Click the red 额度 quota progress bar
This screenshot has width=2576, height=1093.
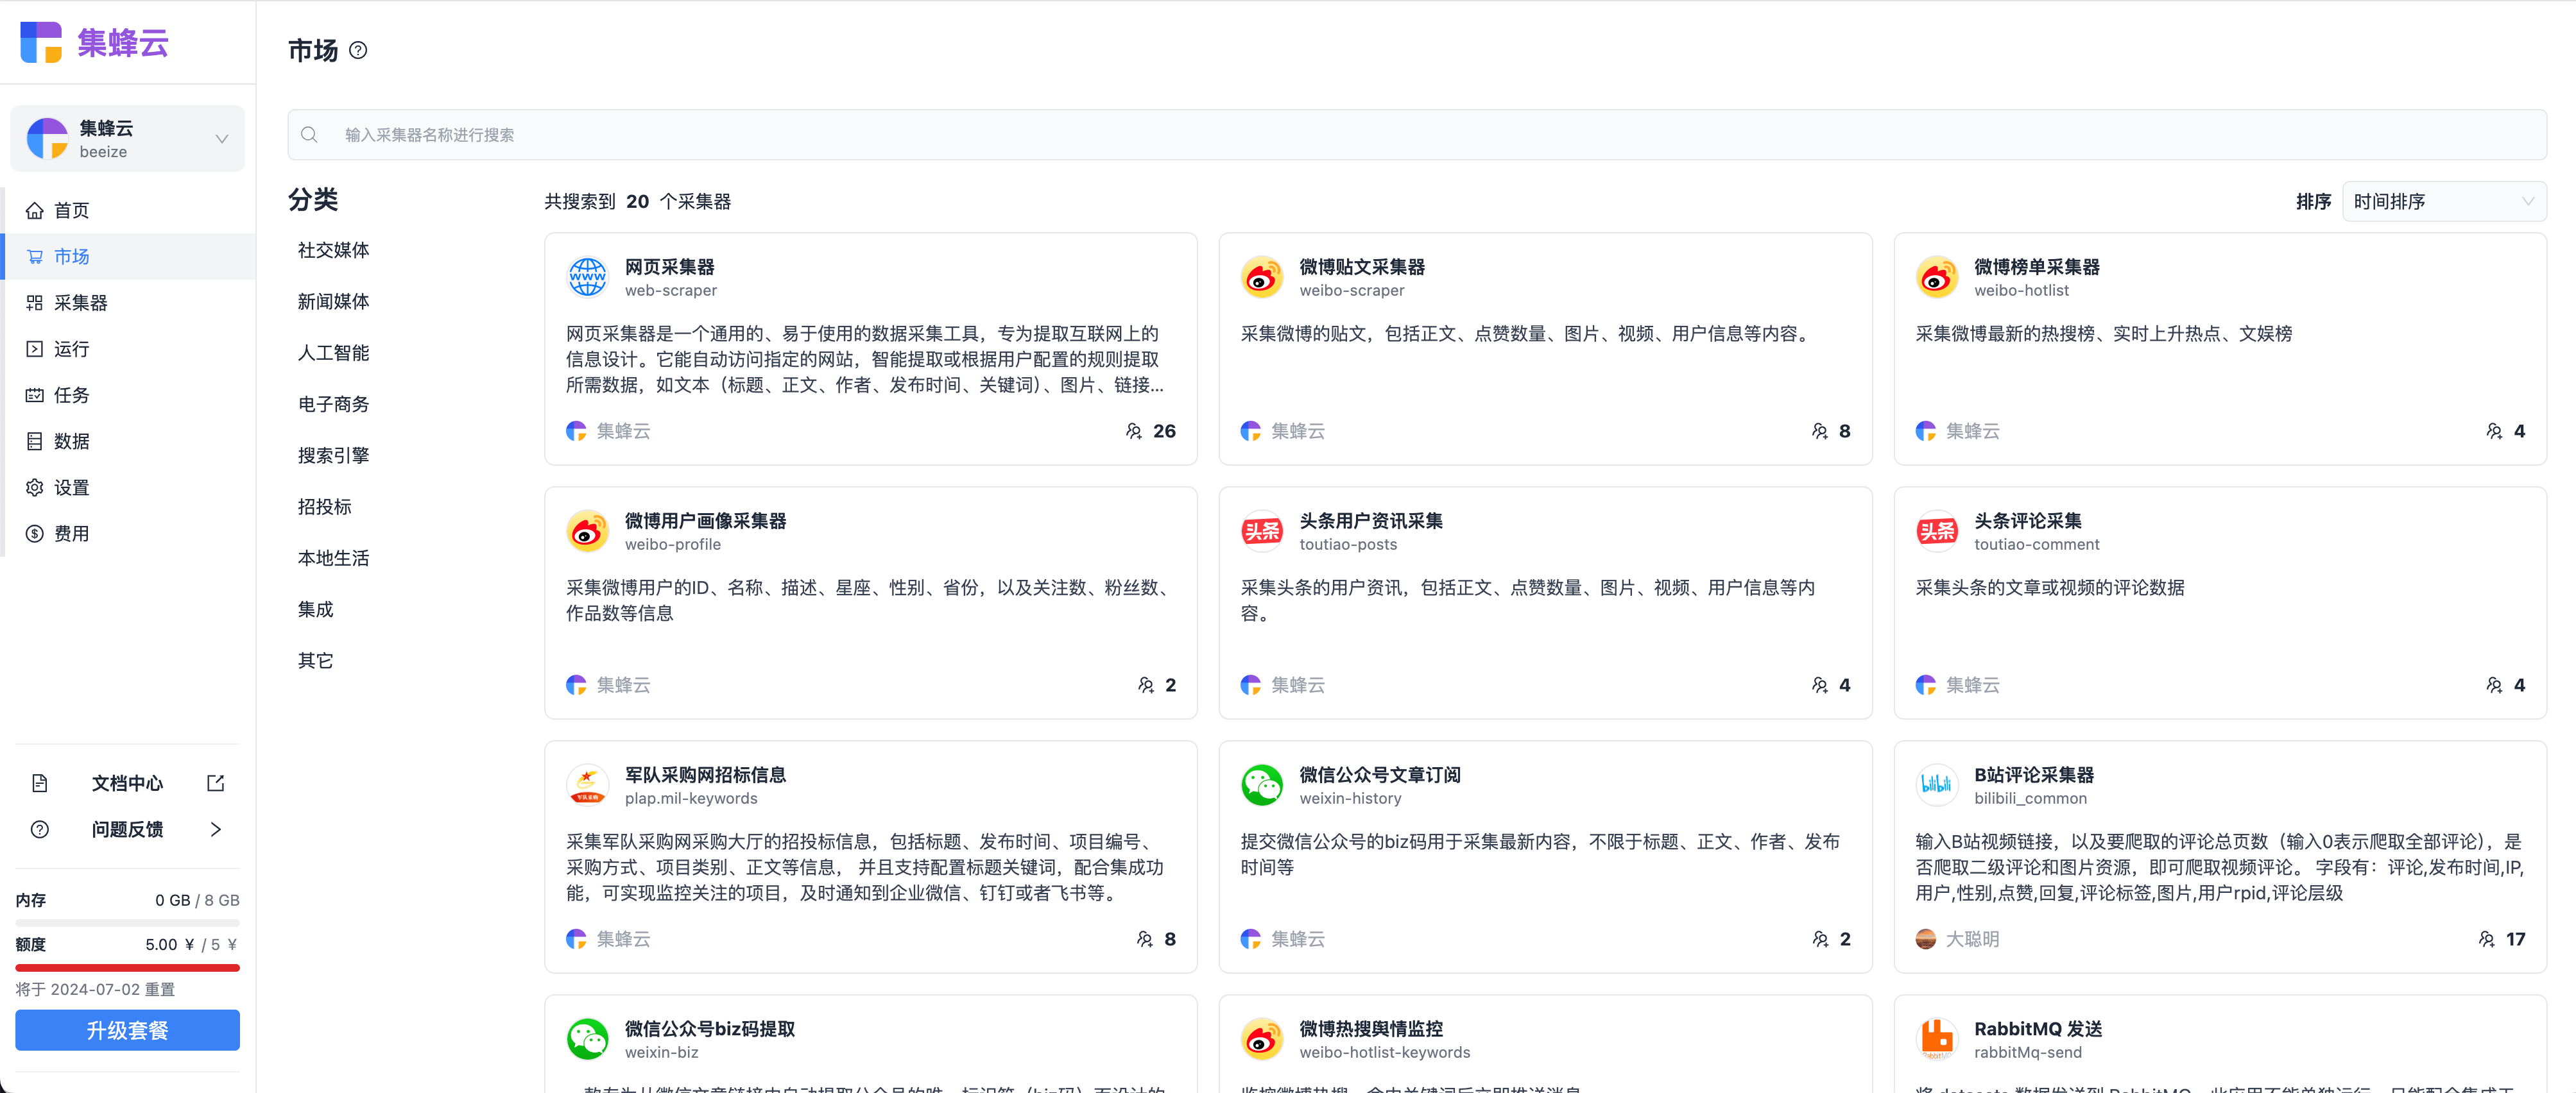127,967
